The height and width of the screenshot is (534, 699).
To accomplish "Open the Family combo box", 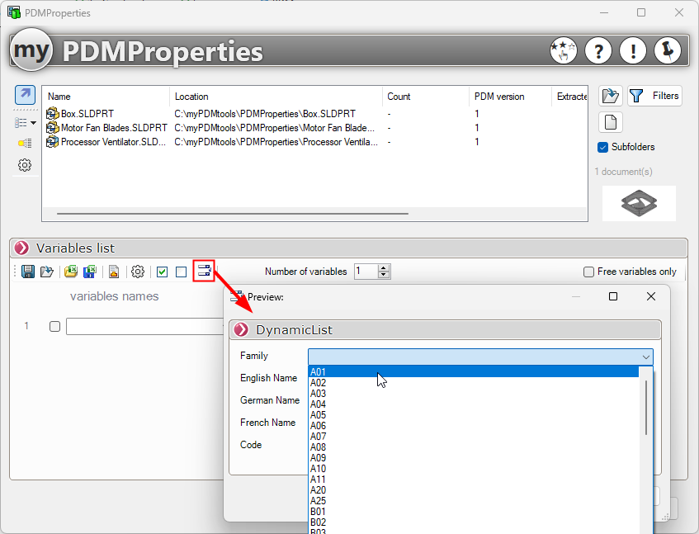I will coord(480,357).
